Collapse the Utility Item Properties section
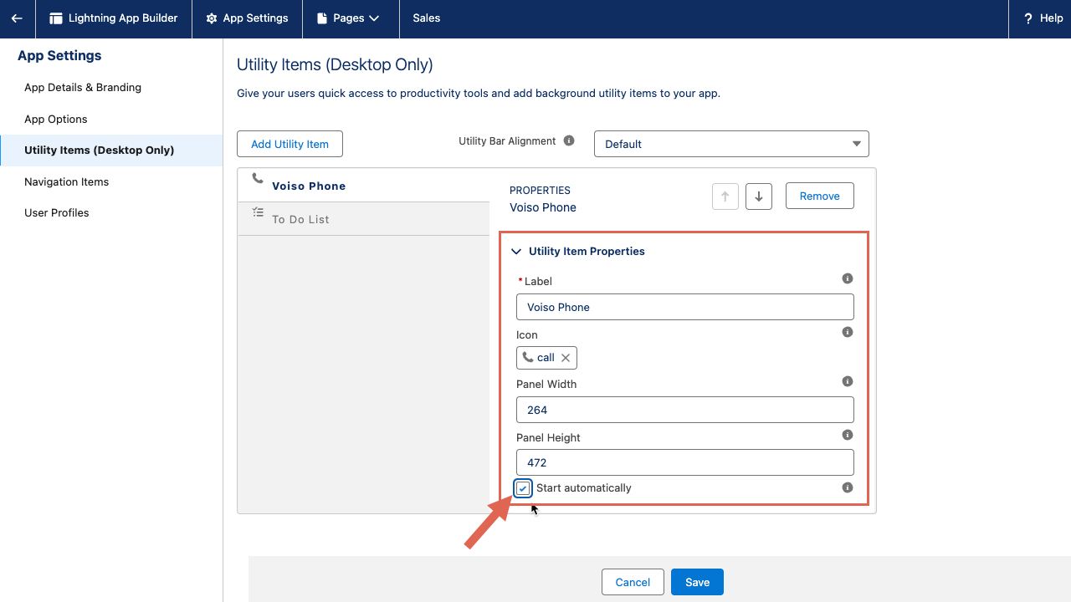The height and width of the screenshot is (602, 1071). (516, 252)
